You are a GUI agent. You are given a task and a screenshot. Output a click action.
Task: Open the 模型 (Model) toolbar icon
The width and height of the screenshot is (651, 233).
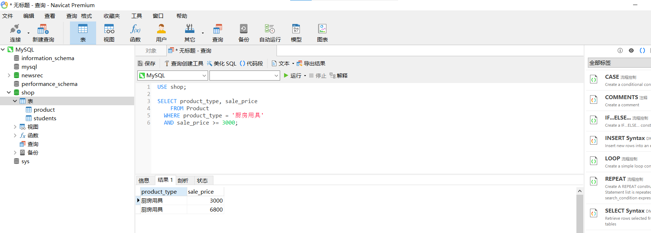click(x=296, y=33)
